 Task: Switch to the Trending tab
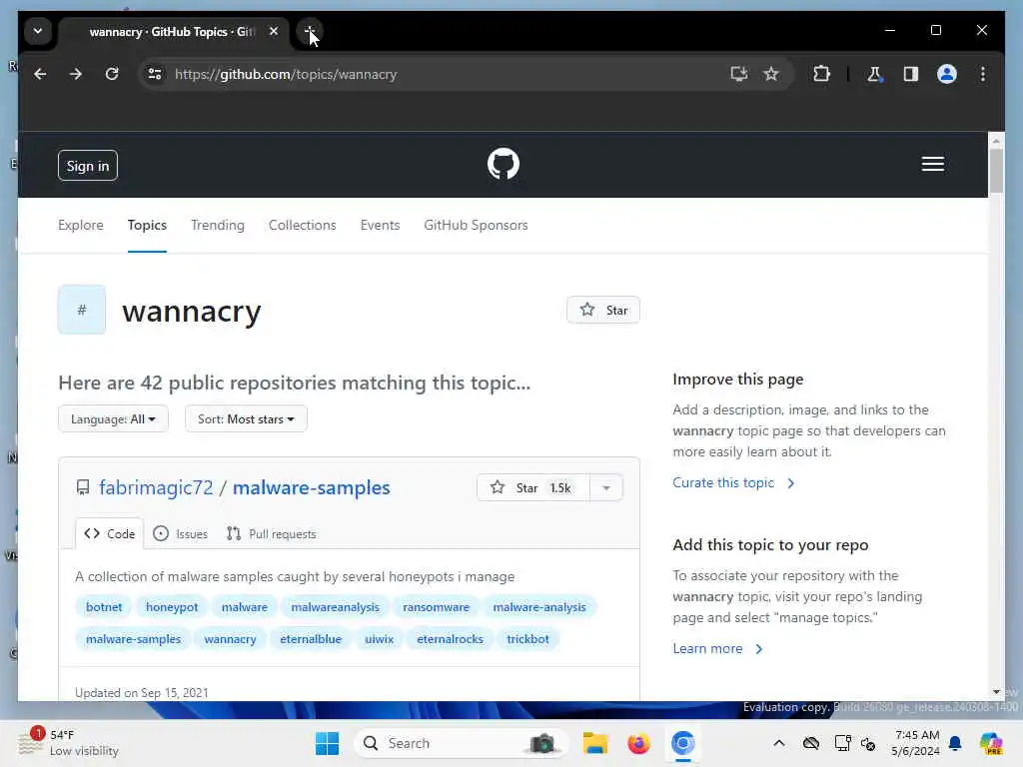coord(217,225)
